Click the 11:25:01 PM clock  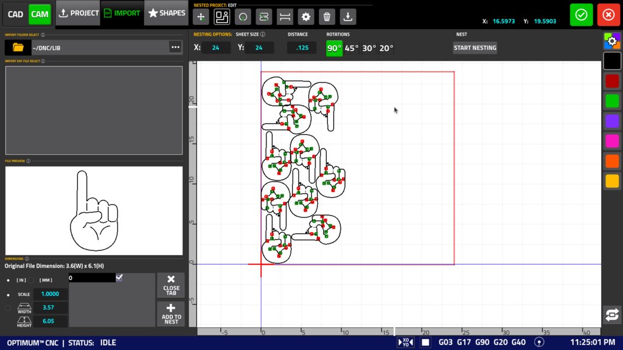point(593,342)
